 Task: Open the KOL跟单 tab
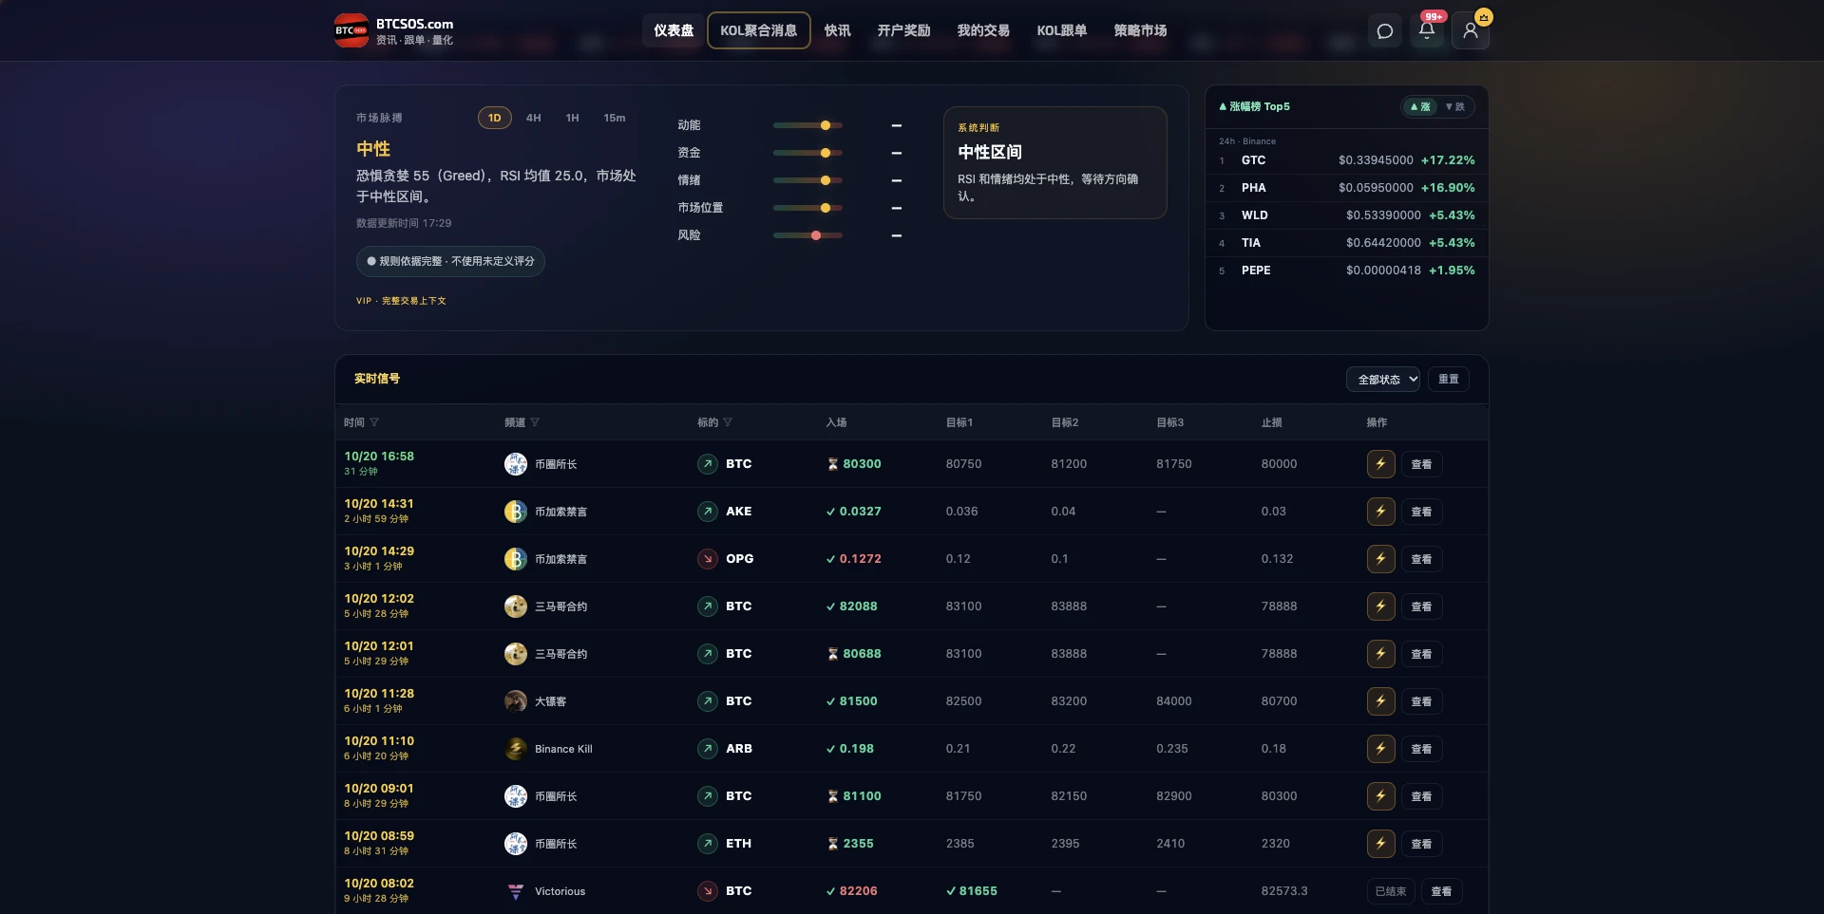1062,30
